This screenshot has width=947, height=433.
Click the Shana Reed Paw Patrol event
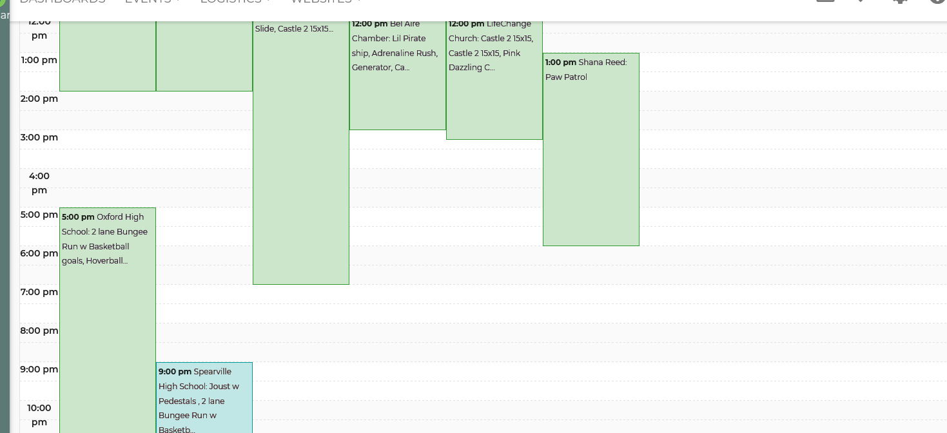591,70
